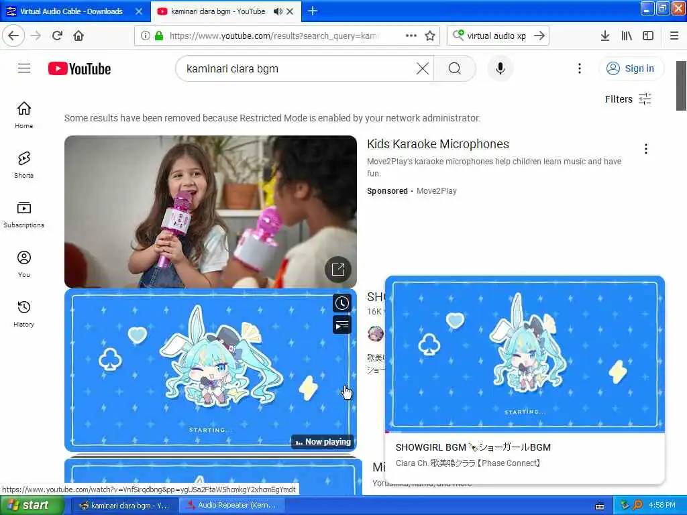Open YouTube settings three-dot menu
Image resolution: width=687 pixels, height=515 pixels.
pos(580,68)
